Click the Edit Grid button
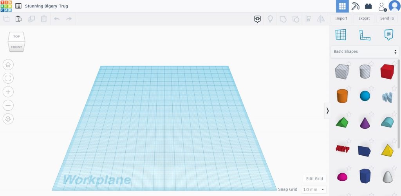 tap(314, 179)
